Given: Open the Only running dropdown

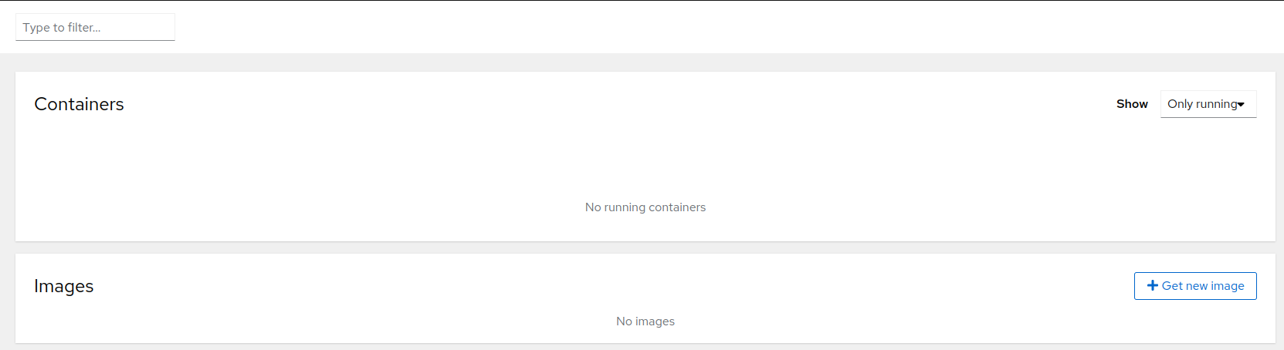Looking at the screenshot, I should pyautogui.click(x=1208, y=104).
